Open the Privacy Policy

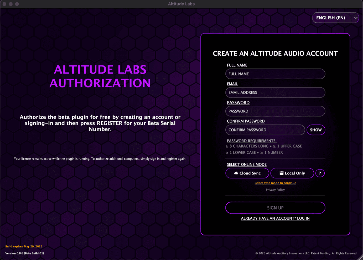(275, 189)
